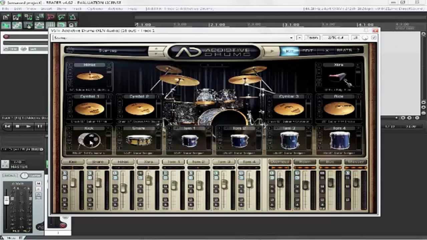Open the Actions menu
Image resolution: width=427 pixels, height=240 pixels.
click(115, 8)
